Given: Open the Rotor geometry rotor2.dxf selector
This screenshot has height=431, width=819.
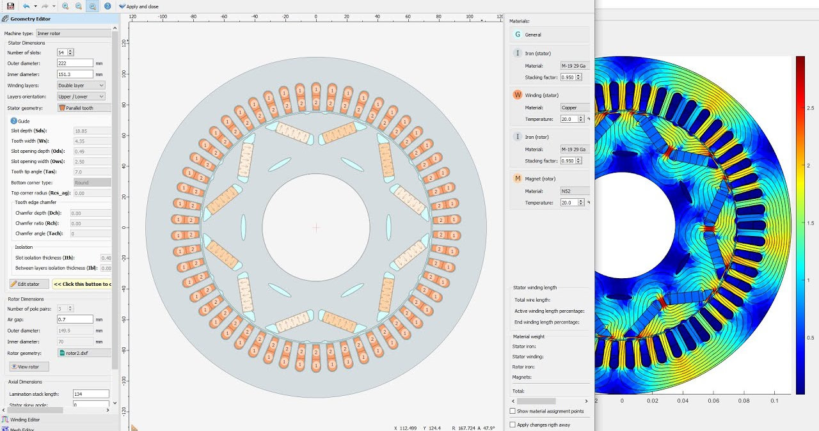Looking at the screenshot, I should 84,353.
